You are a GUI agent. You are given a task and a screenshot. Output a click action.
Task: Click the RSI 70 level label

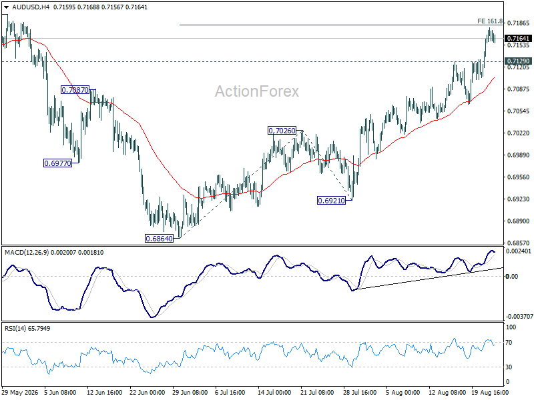(509, 343)
